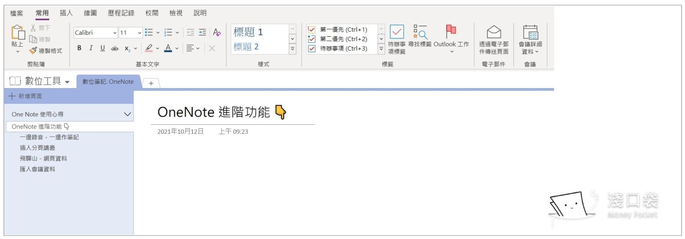Click the delete X icon
This screenshot has width=685, height=239.
(212, 48)
